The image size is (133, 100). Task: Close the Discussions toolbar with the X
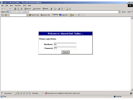(x=2, y=93)
